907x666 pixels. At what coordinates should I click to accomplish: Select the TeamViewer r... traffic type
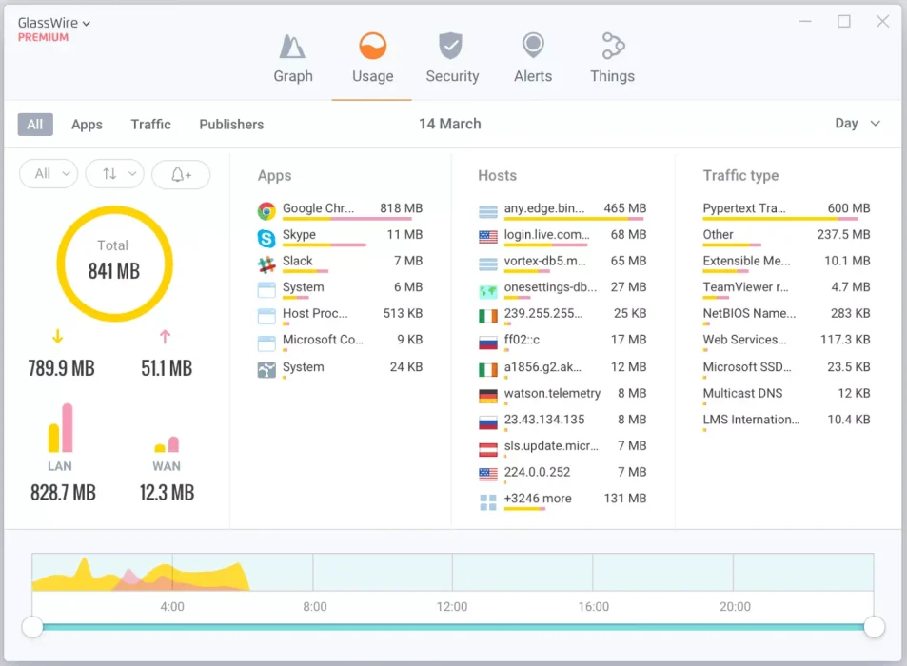(787, 289)
